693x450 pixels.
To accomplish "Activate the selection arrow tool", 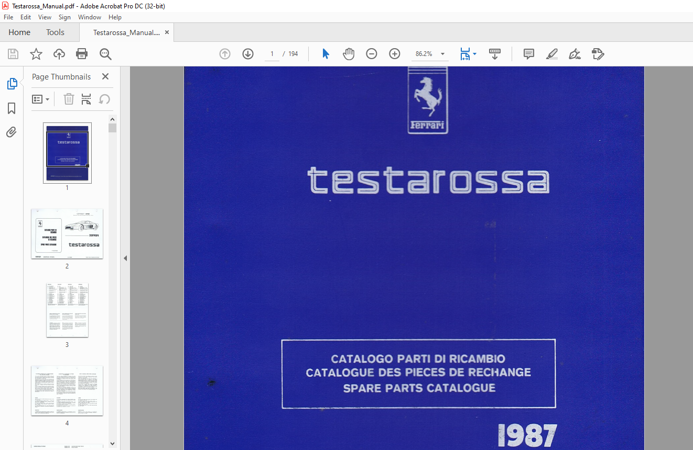I will (x=326, y=54).
